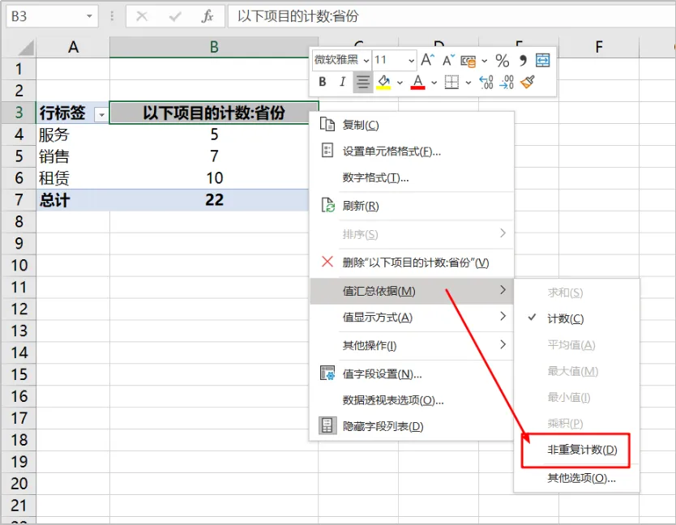
Task: Click the hide field list icon
Action: (x=327, y=425)
